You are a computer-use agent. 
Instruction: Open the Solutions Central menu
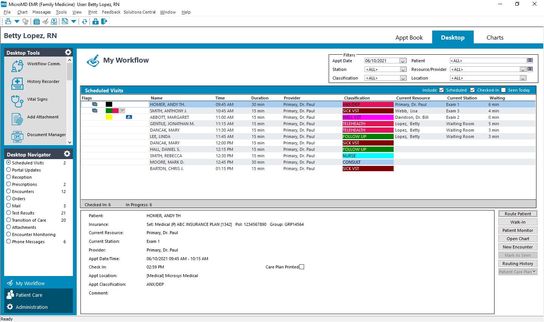[x=139, y=12]
